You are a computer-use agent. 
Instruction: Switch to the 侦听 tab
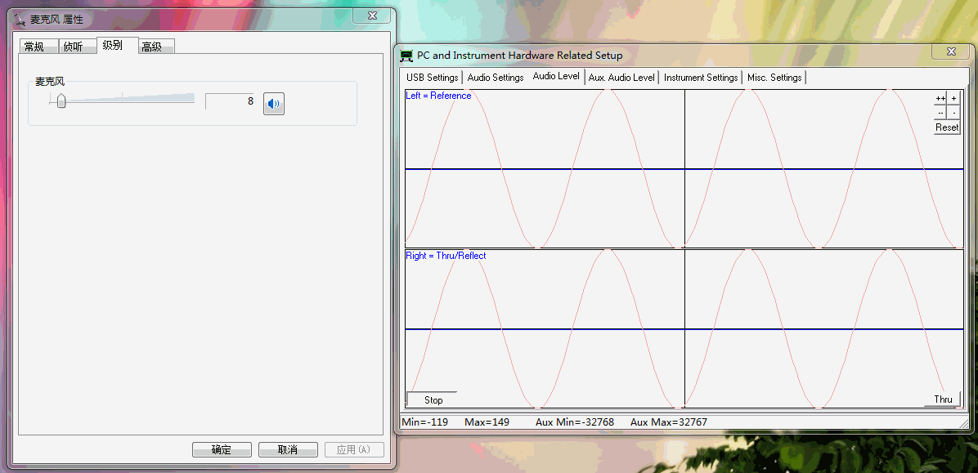pyautogui.click(x=78, y=46)
